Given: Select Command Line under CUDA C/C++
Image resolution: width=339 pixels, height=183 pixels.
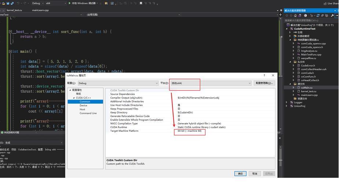Looking at the screenshot, I should (88, 113).
